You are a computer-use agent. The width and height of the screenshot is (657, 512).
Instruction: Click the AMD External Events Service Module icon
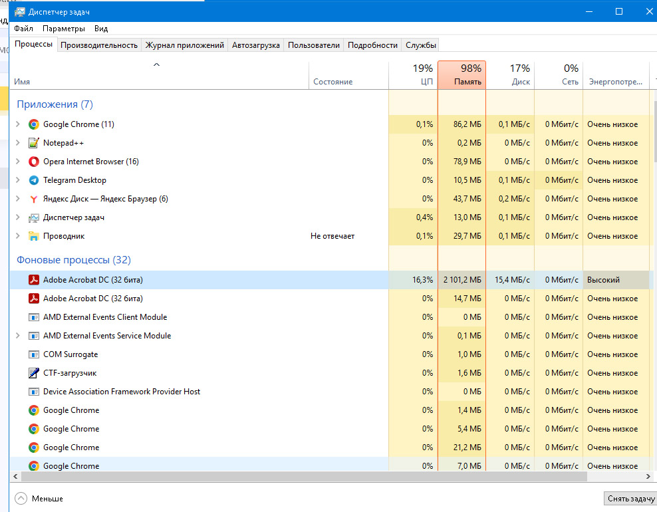[33, 336]
